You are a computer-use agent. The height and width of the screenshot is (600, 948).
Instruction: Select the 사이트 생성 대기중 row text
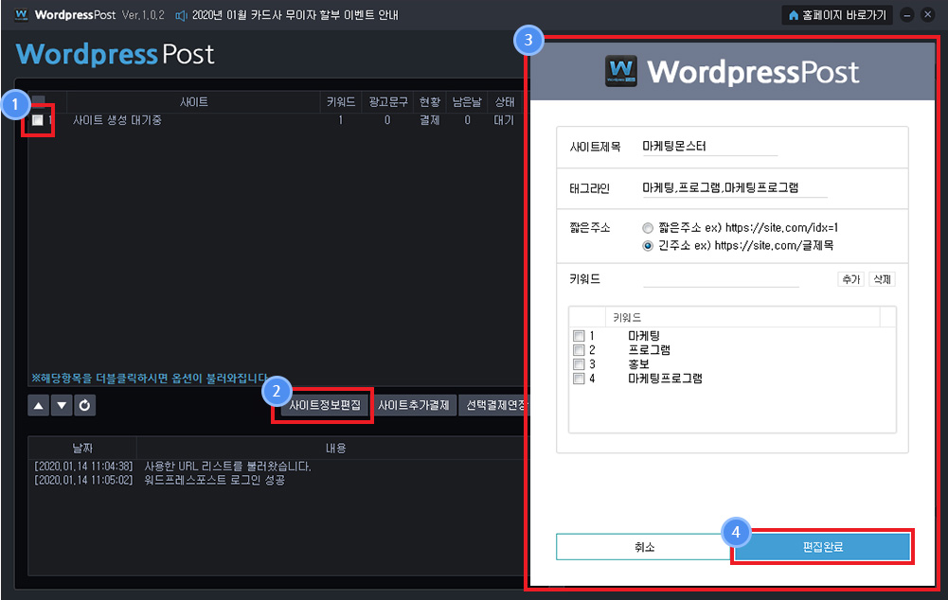[116, 120]
